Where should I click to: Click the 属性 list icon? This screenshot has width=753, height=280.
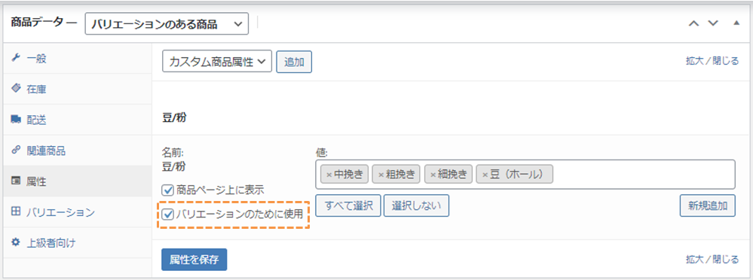click(16, 181)
